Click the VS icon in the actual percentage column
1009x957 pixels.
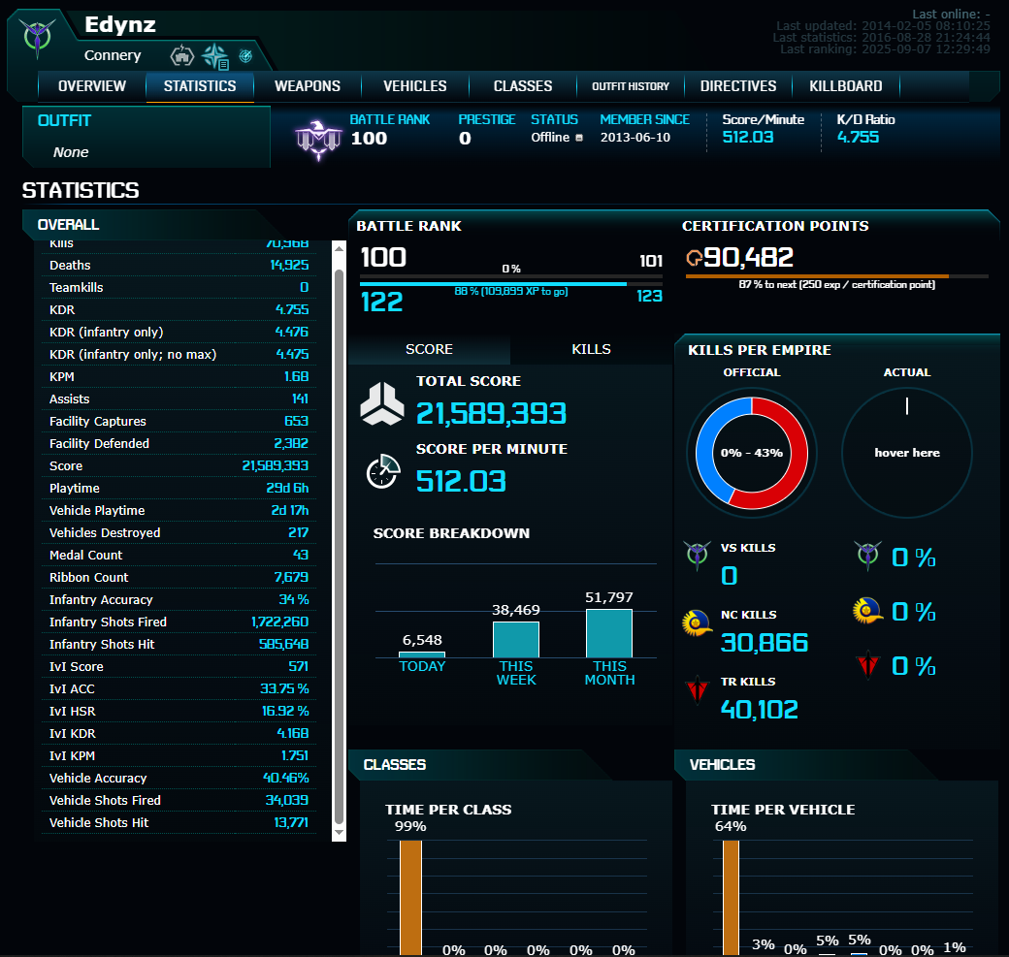pos(867,555)
